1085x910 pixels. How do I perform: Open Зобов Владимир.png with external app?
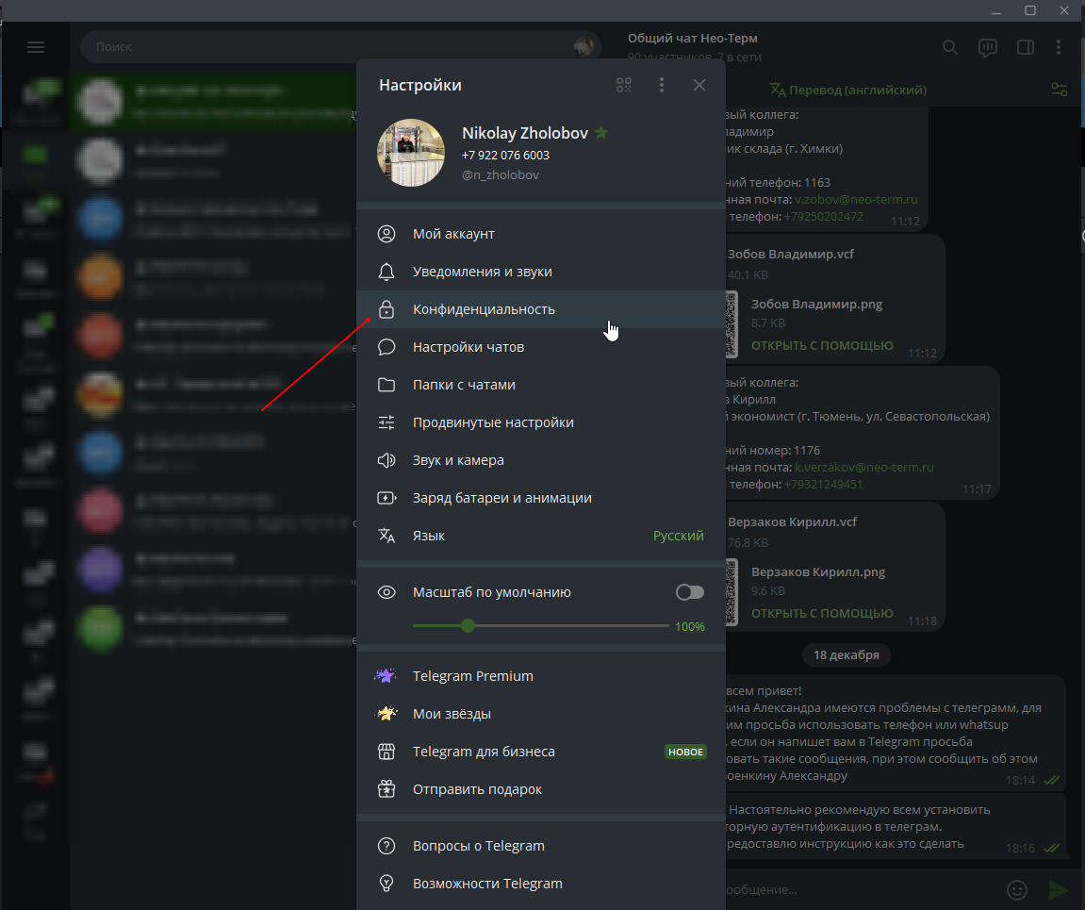pos(822,345)
